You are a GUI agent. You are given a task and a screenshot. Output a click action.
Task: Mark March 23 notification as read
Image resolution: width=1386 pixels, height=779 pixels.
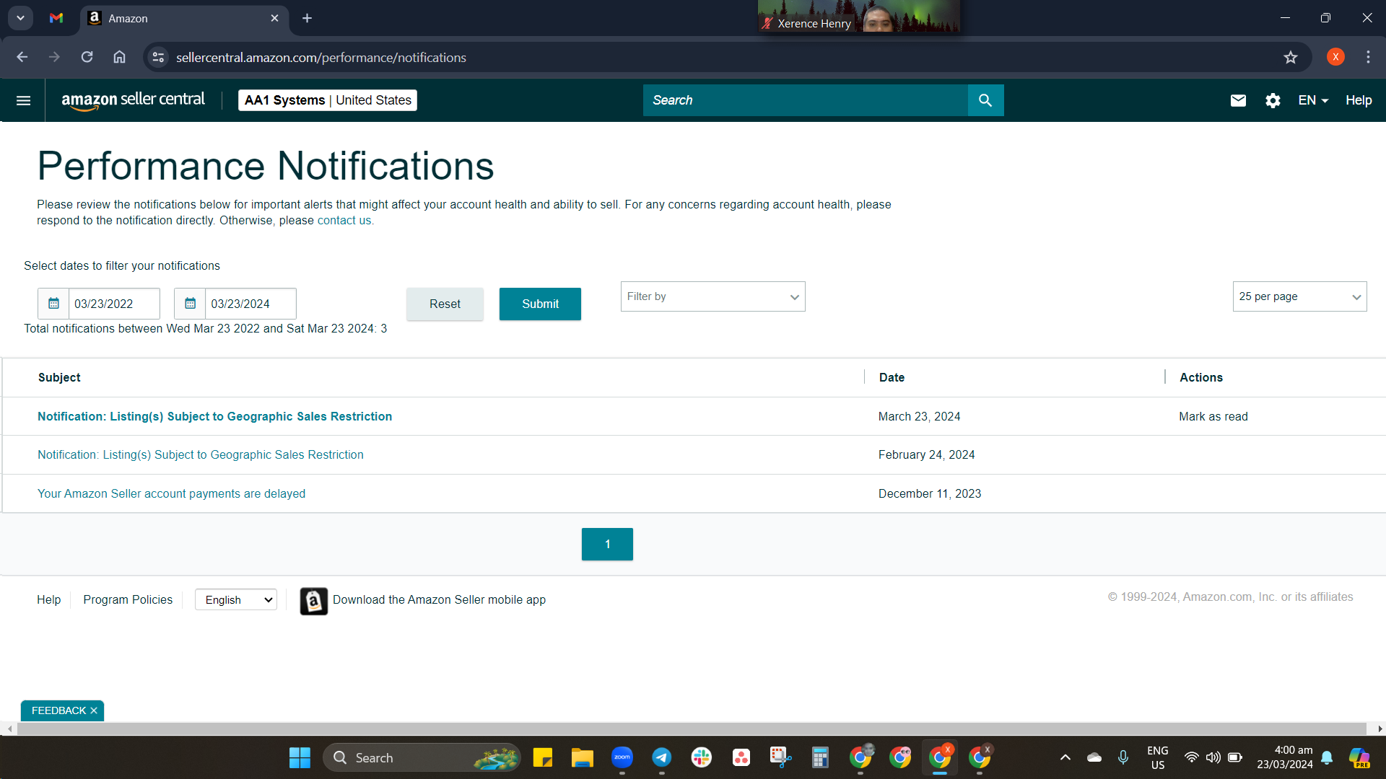(1213, 416)
